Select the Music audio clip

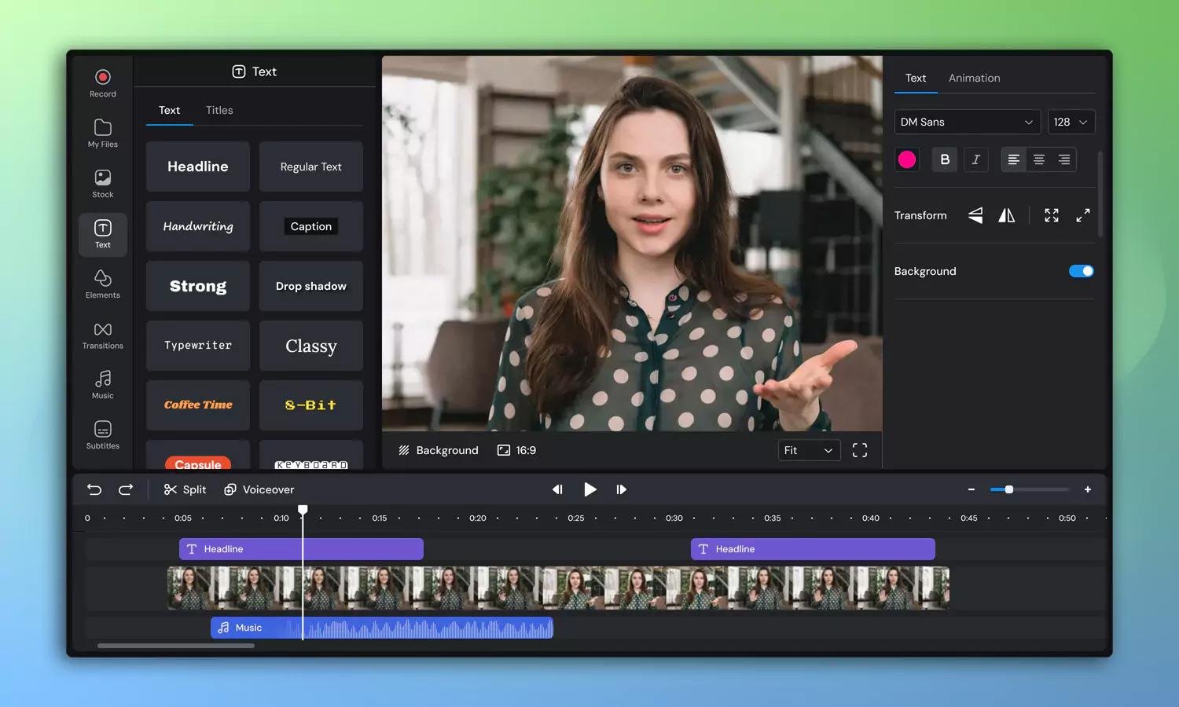[x=382, y=628]
